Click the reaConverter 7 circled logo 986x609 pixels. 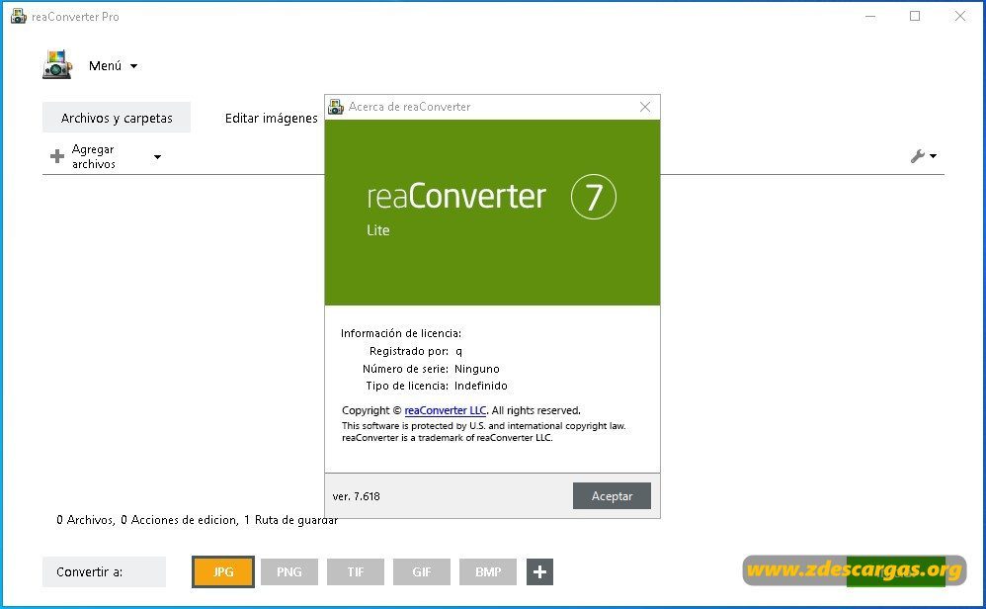pyautogui.click(x=594, y=197)
